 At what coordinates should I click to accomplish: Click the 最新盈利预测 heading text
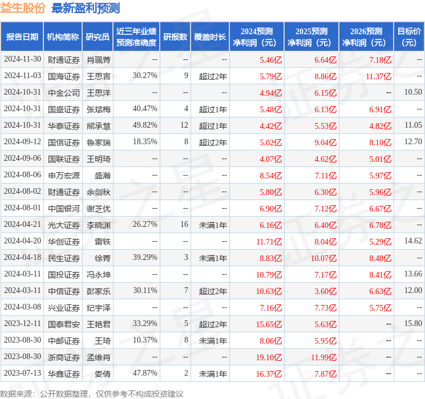coord(86,8)
